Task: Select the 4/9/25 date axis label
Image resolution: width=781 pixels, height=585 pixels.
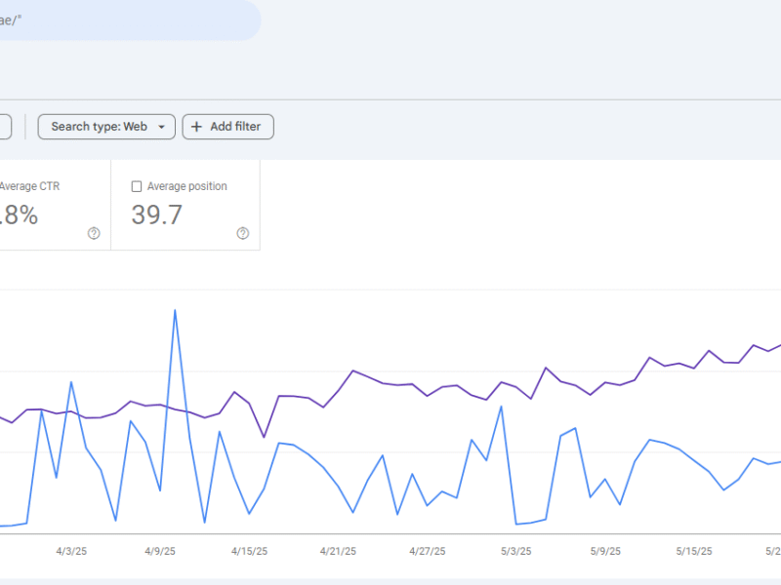Action: pos(160,551)
